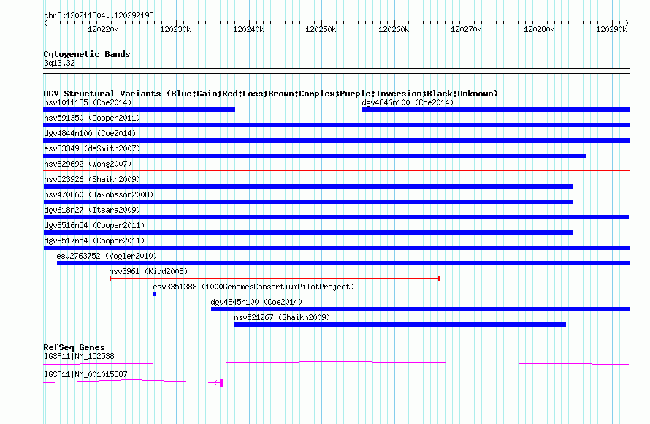
Task: Click the blue bar under nsv470860
Action: (x=308, y=202)
